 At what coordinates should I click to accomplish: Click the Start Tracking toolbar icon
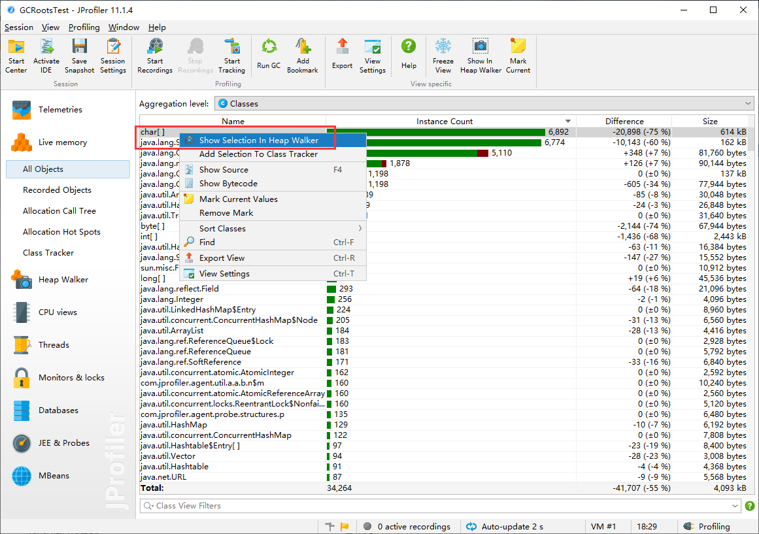pyautogui.click(x=232, y=56)
